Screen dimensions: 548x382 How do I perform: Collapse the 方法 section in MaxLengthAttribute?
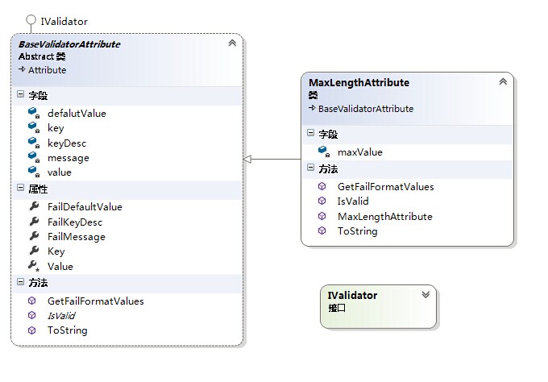coord(311,168)
